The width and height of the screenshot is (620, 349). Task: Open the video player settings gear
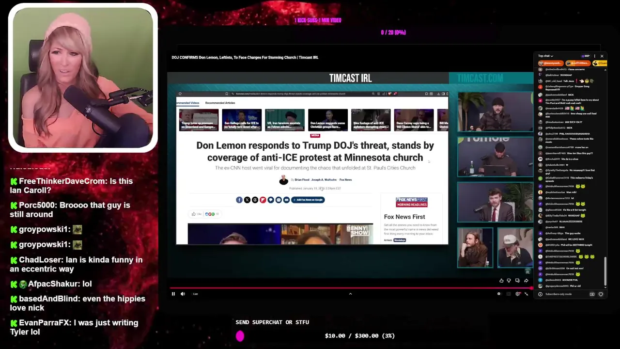click(518, 294)
